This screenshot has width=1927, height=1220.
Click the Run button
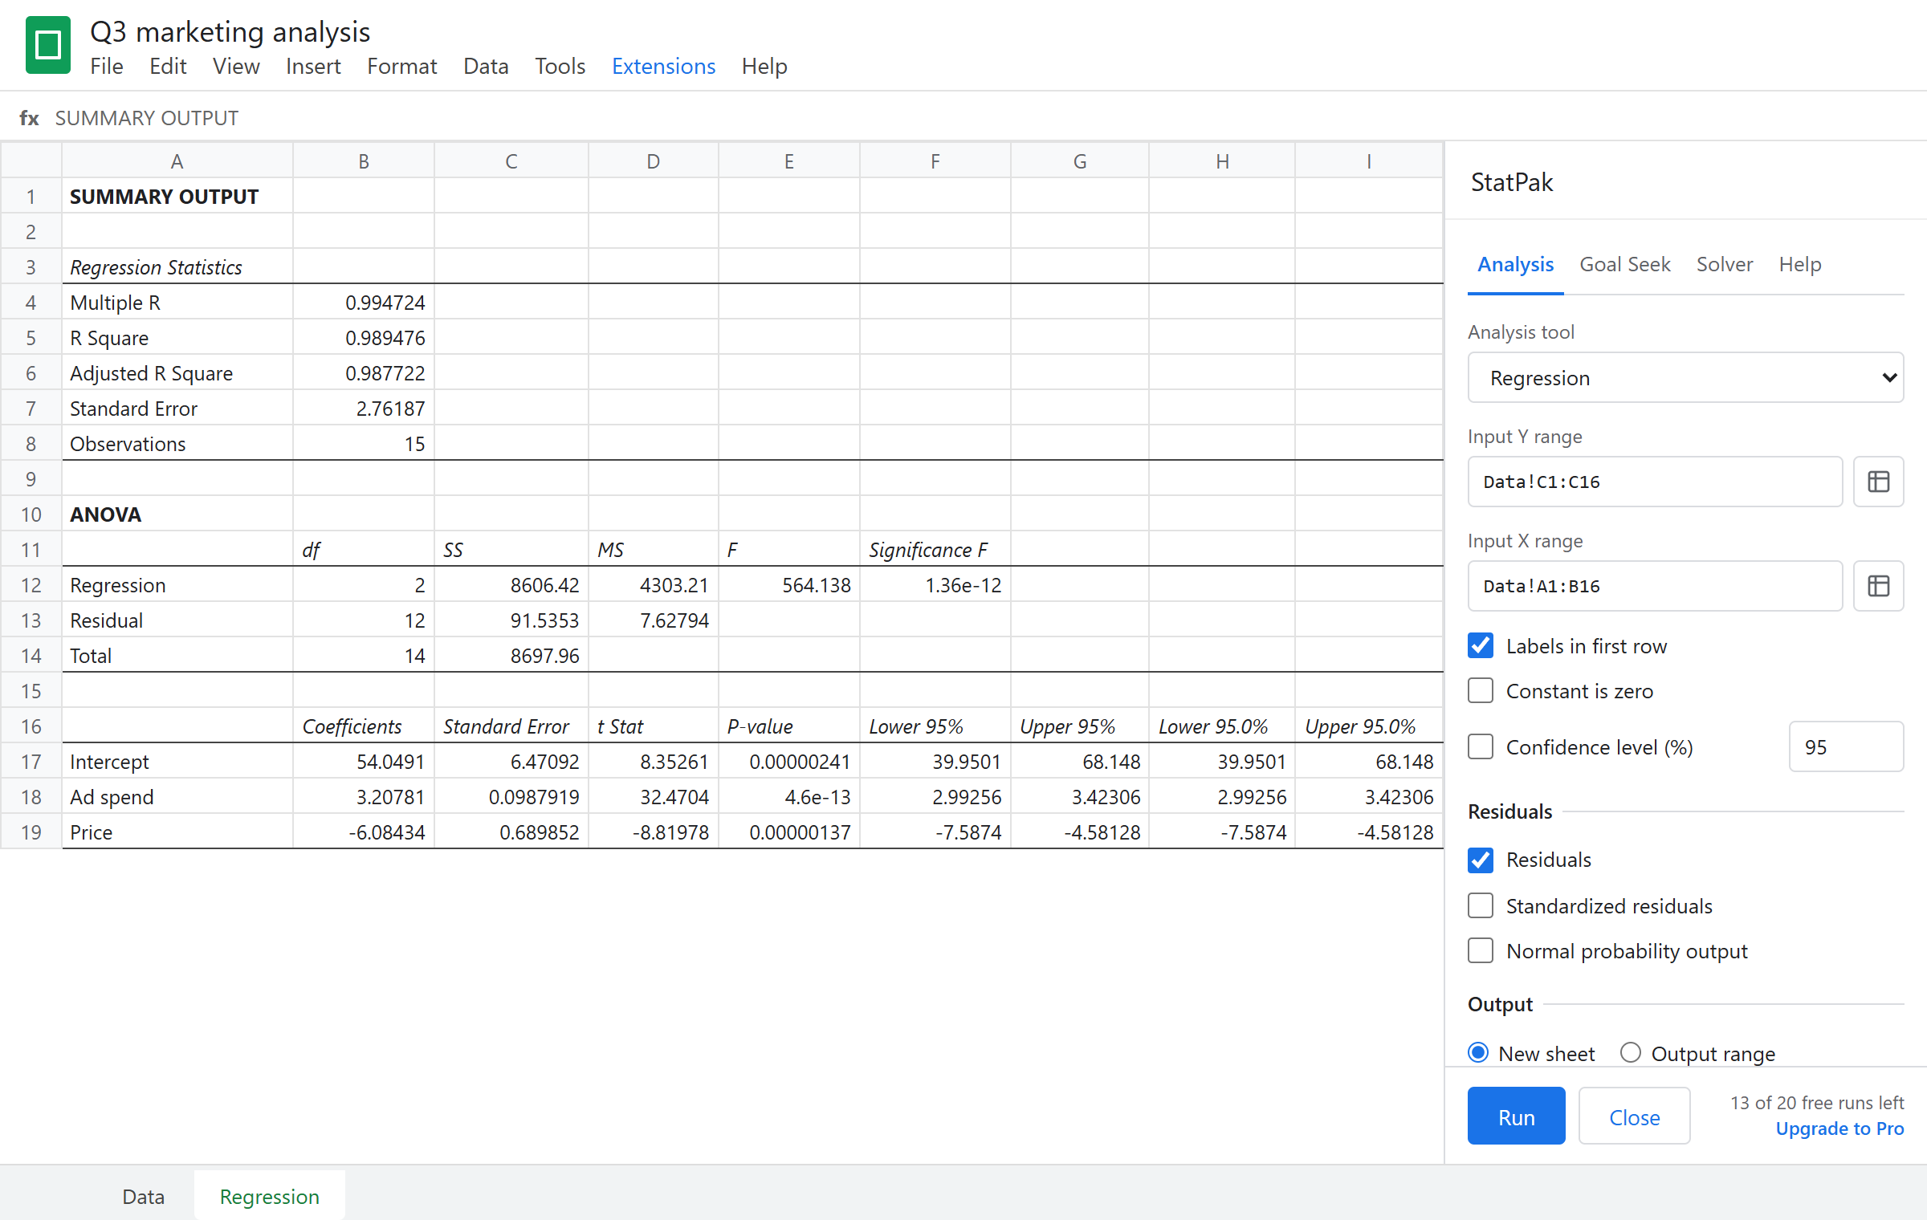click(1516, 1116)
